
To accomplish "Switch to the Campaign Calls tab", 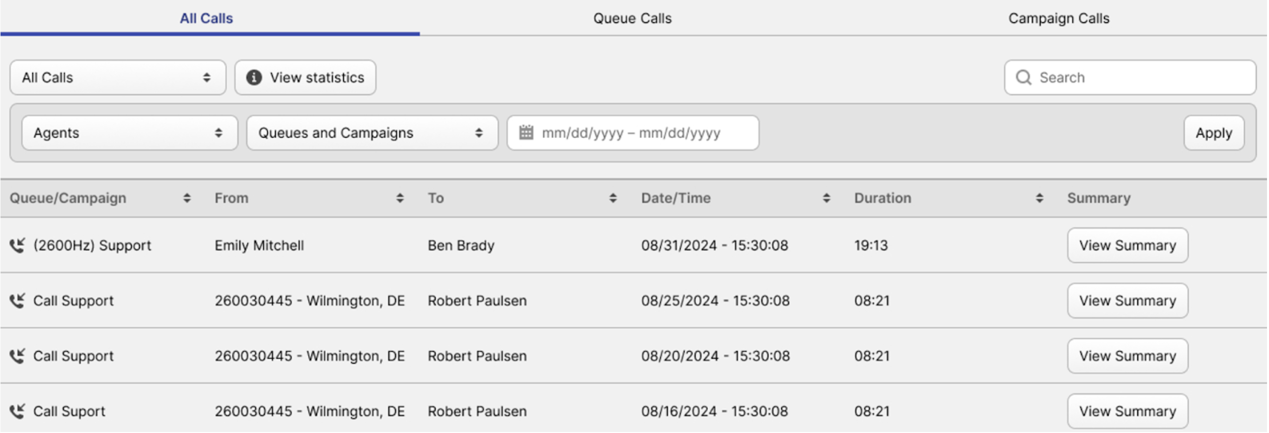I will (1058, 18).
